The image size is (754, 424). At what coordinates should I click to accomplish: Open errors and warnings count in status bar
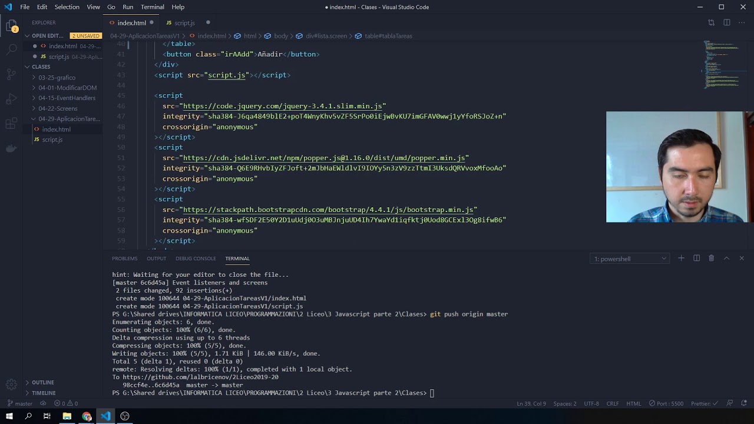coord(66,404)
